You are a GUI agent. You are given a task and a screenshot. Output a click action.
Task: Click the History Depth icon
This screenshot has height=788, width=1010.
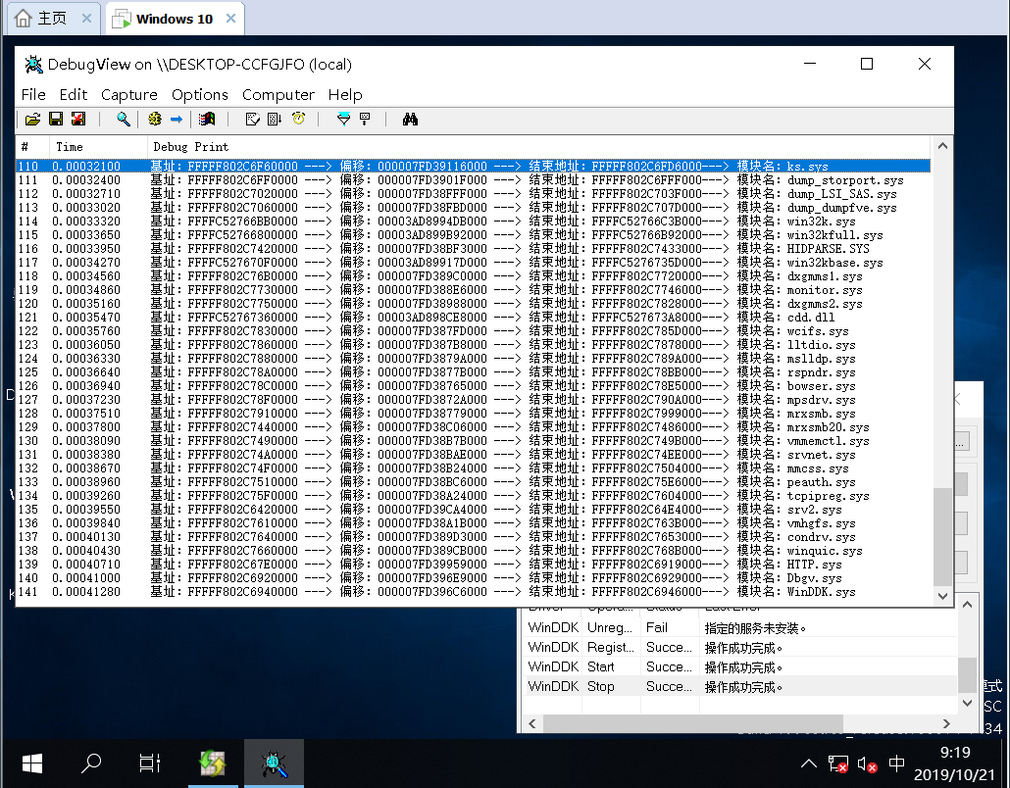pyautogui.click(x=365, y=120)
